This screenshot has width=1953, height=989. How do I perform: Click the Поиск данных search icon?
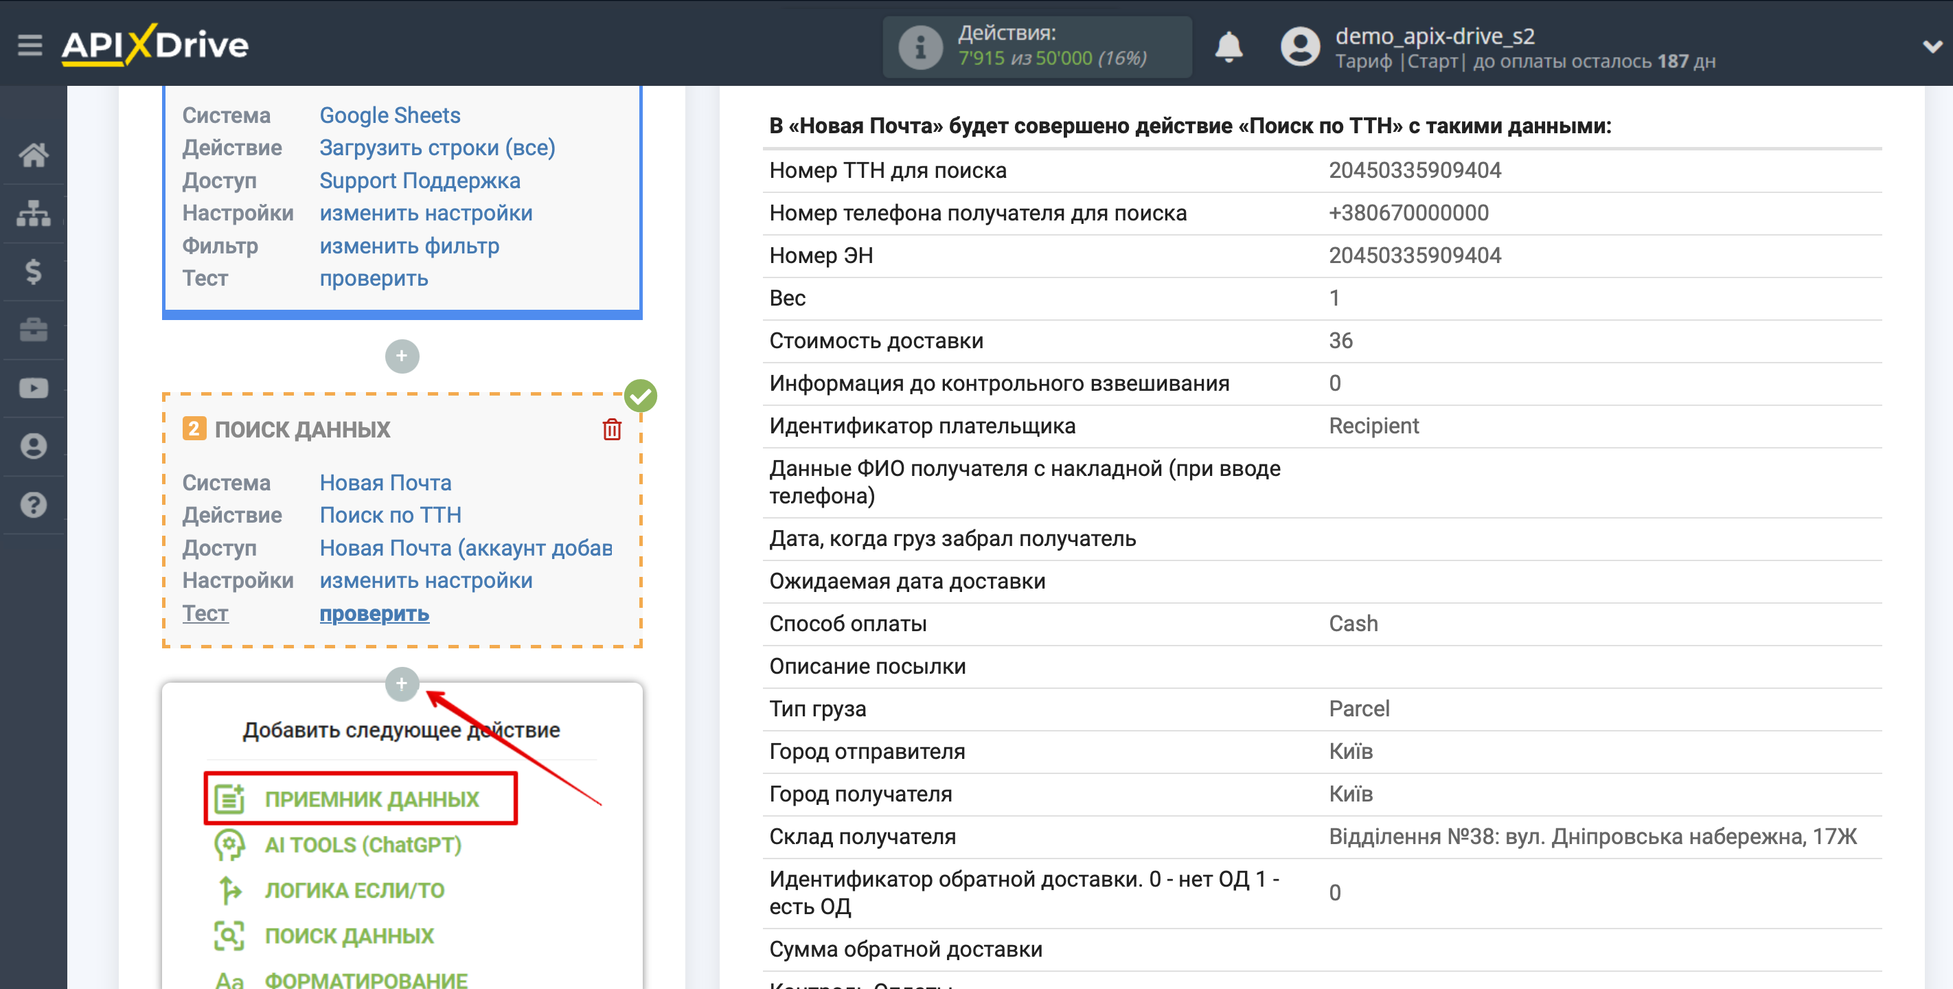pos(229,935)
